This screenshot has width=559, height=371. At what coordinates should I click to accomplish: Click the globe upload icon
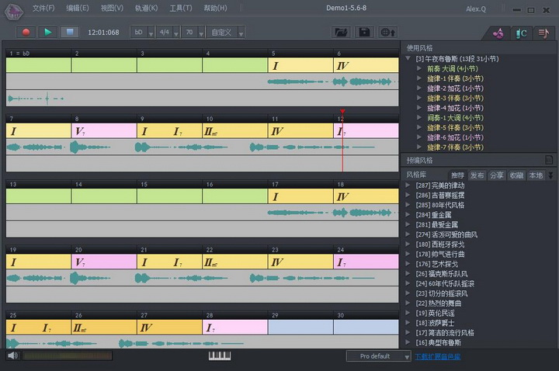[x=388, y=32]
